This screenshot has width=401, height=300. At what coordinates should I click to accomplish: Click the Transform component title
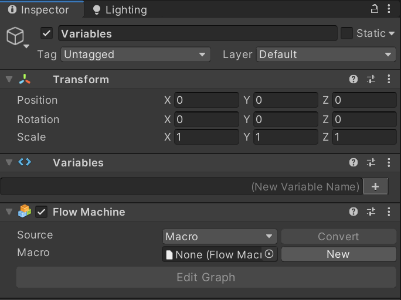tap(81, 80)
